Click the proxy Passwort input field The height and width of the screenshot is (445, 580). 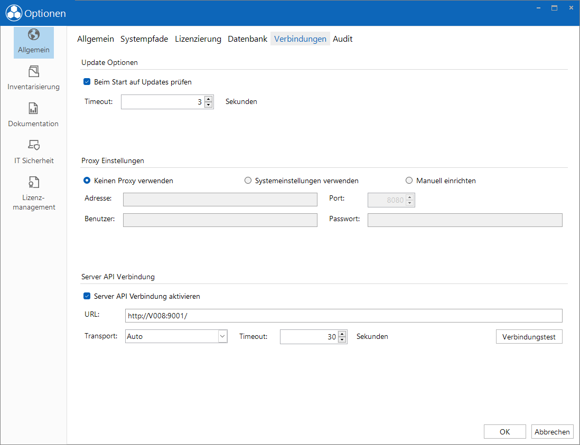[x=465, y=220]
